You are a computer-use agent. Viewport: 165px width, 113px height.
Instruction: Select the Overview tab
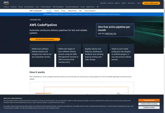click(49, 11)
